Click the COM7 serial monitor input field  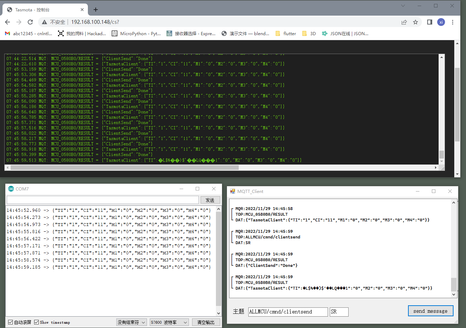pyautogui.click(x=102, y=200)
